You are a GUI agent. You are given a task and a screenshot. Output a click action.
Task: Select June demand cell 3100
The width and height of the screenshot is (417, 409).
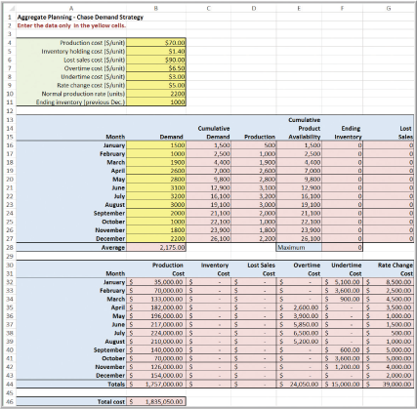[156, 187]
